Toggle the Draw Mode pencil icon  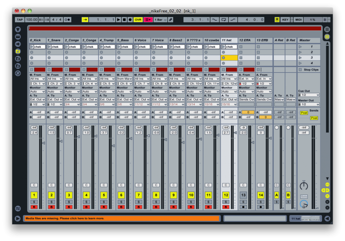pyautogui.click(x=171, y=20)
